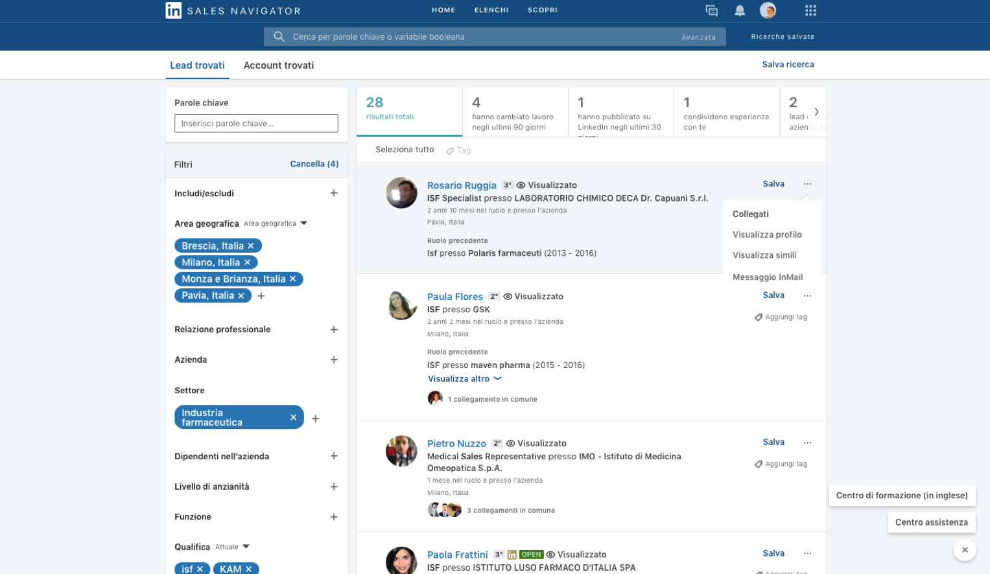Add another geographic area with plus
This screenshot has height=574, width=990.
pyautogui.click(x=261, y=295)
